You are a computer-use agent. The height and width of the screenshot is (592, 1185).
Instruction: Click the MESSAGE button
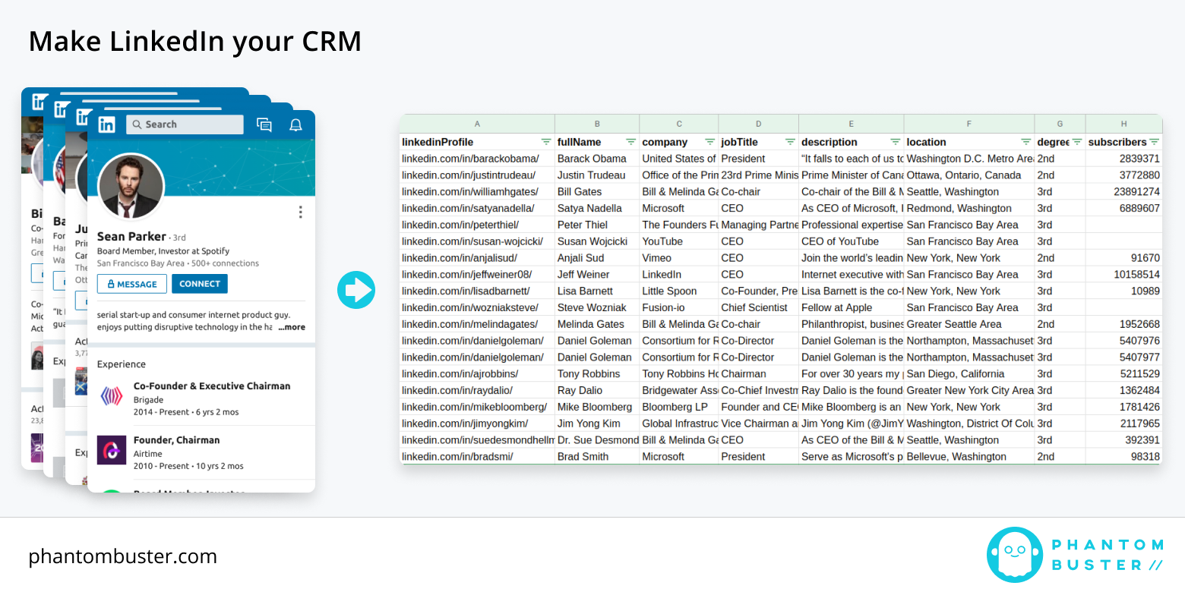(x=132, y=284)
